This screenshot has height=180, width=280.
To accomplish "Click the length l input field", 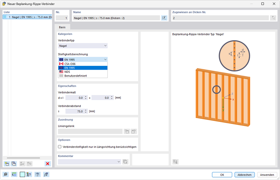I will pos(101,98).
